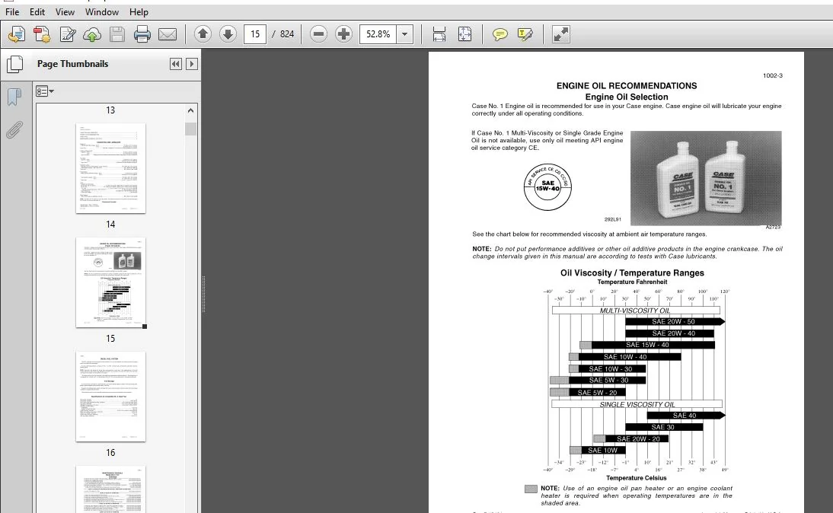The image size is (833, 513).
Task: Click the 'SAE 30' chart bar
Action: 663,427
